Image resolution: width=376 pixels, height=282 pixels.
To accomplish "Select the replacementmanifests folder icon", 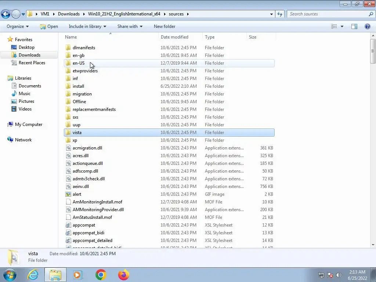I will tap(68, 109).
